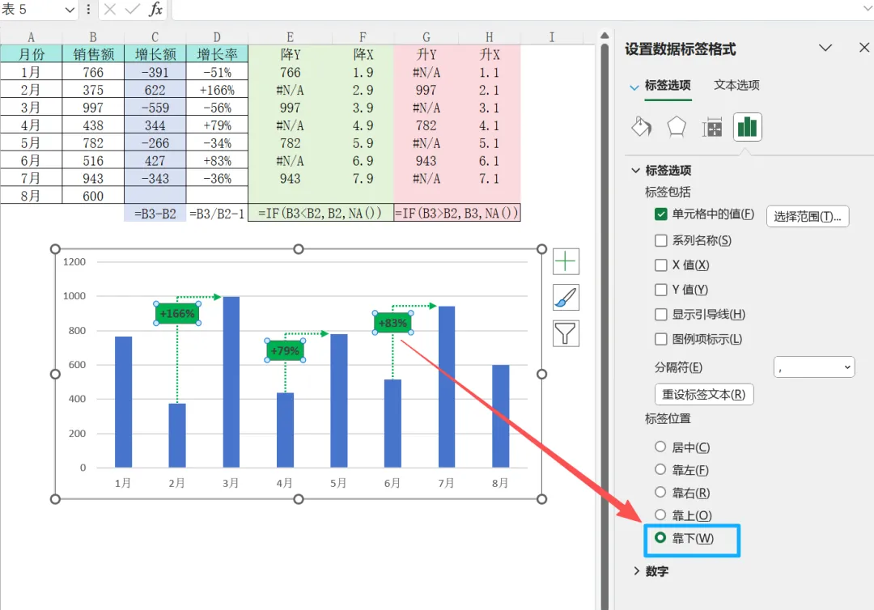The height and width of the screenshot is (610, 874).
Task: Enable the 图例项标示 checkbox
Action: [x=660, y=339]
